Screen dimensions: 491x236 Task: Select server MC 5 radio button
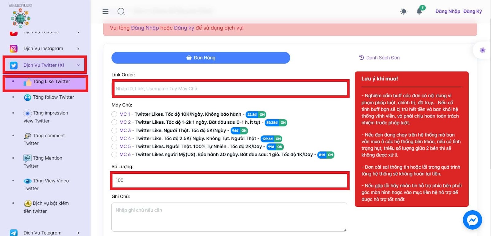(x=114, y=146)
